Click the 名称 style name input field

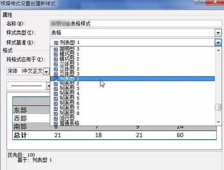136,24
